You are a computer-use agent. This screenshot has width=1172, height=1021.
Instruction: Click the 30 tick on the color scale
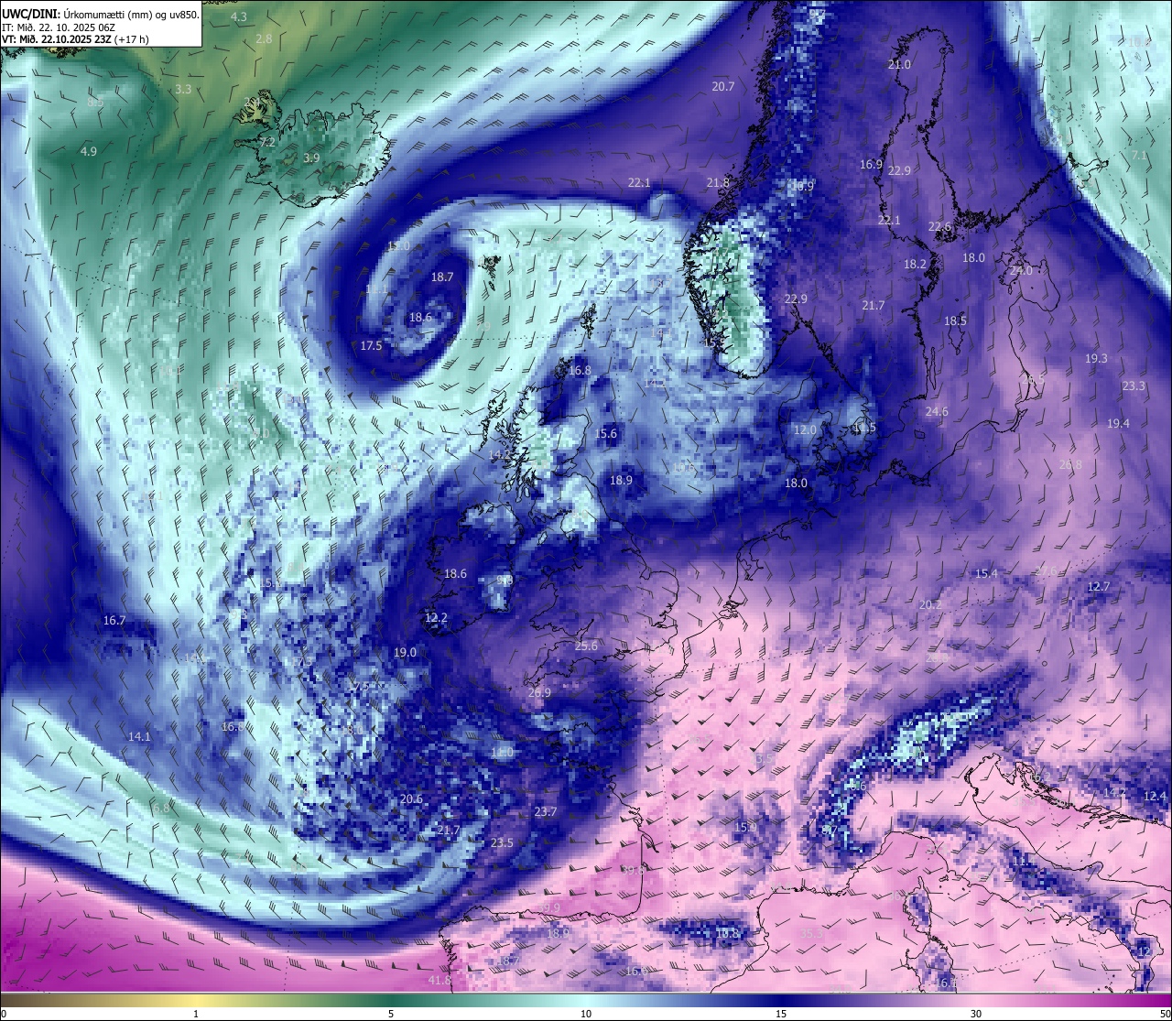976,1013
